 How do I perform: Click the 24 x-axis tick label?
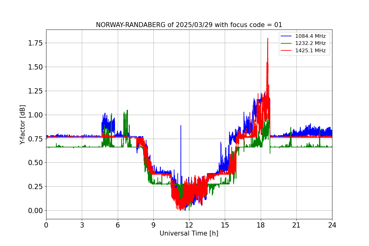332,225
